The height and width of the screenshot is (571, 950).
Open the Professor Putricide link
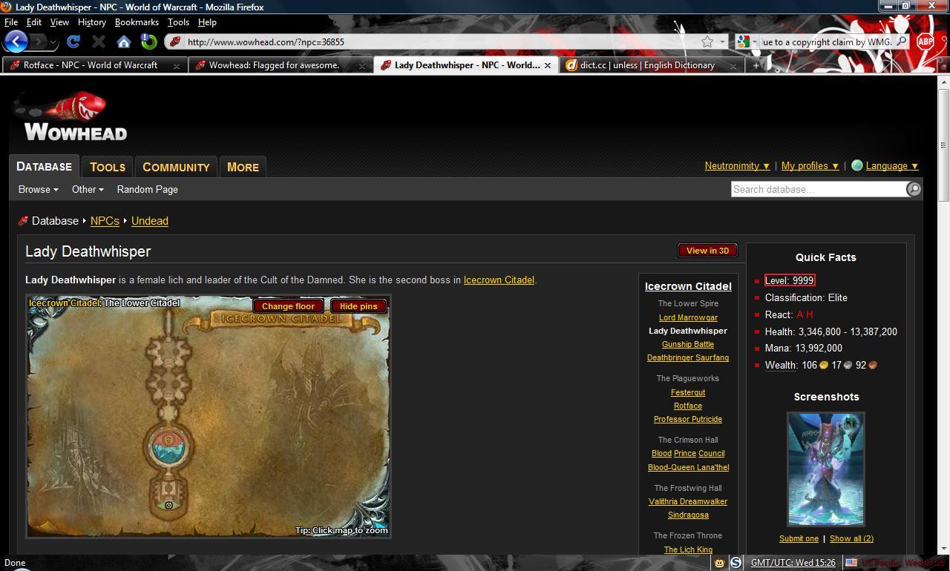(688, 419)
